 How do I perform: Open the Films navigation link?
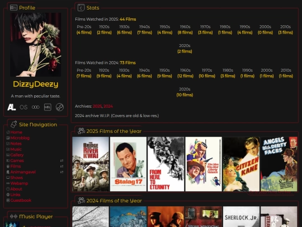point(16,166)
